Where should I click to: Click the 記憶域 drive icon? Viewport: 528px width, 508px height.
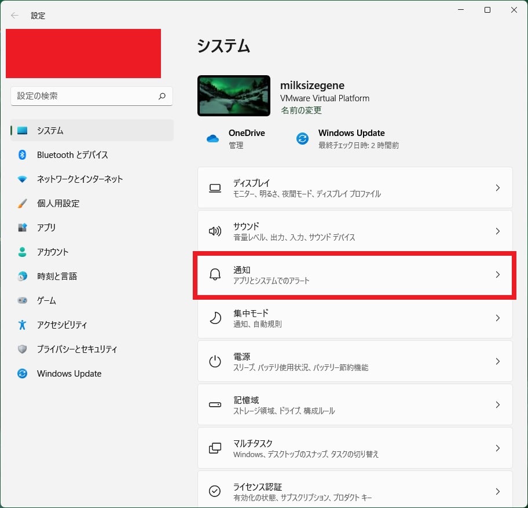[x=215, y=404]
